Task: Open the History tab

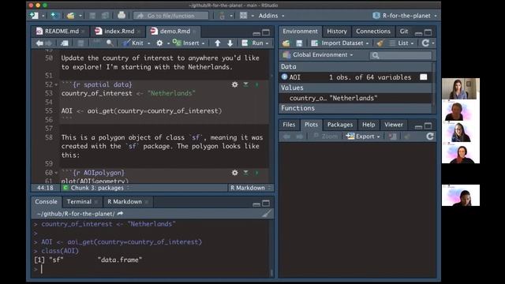Action: tap(337, 32)
